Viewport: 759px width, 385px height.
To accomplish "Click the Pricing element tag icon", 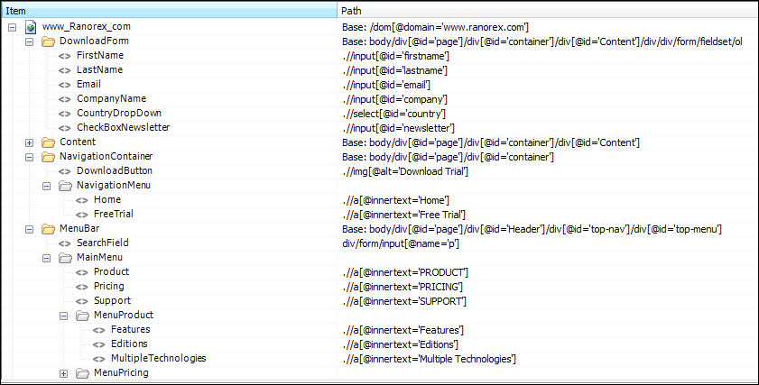I will click(82, 288).
